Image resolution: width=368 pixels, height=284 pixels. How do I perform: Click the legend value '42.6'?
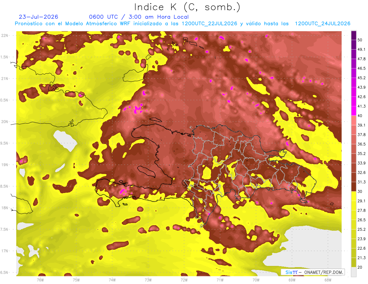coord(362,97)
